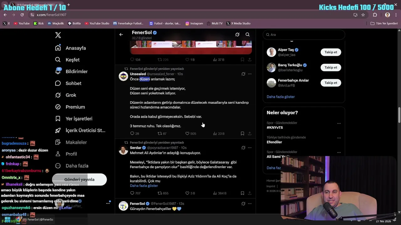This screenshot has width=401, height=225.
Task: Open more options for Efendiler trend
Action: tap(339, 138)
